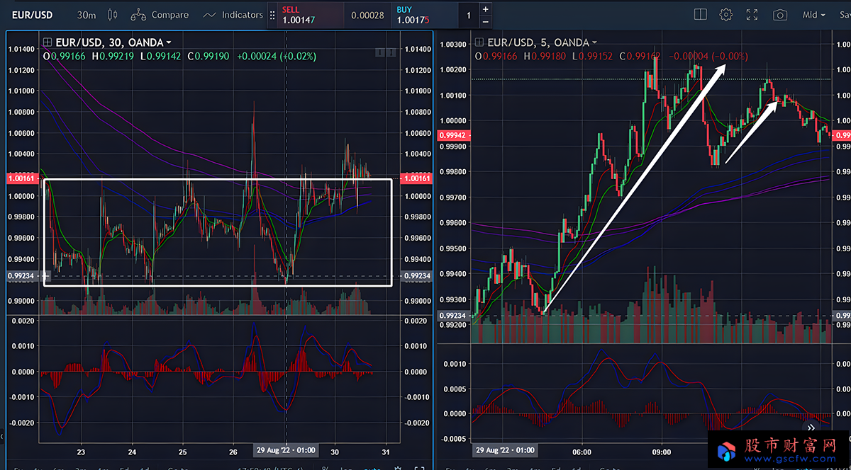
Task: Click the 0.99942 price label on 5-minute chart
Action: (454, 135)
